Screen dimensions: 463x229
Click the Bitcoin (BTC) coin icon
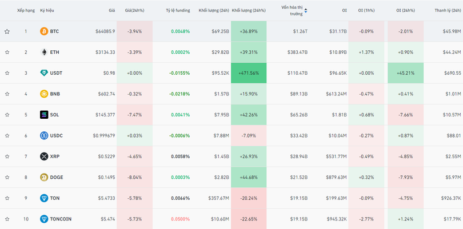click(x=44, y=31)
